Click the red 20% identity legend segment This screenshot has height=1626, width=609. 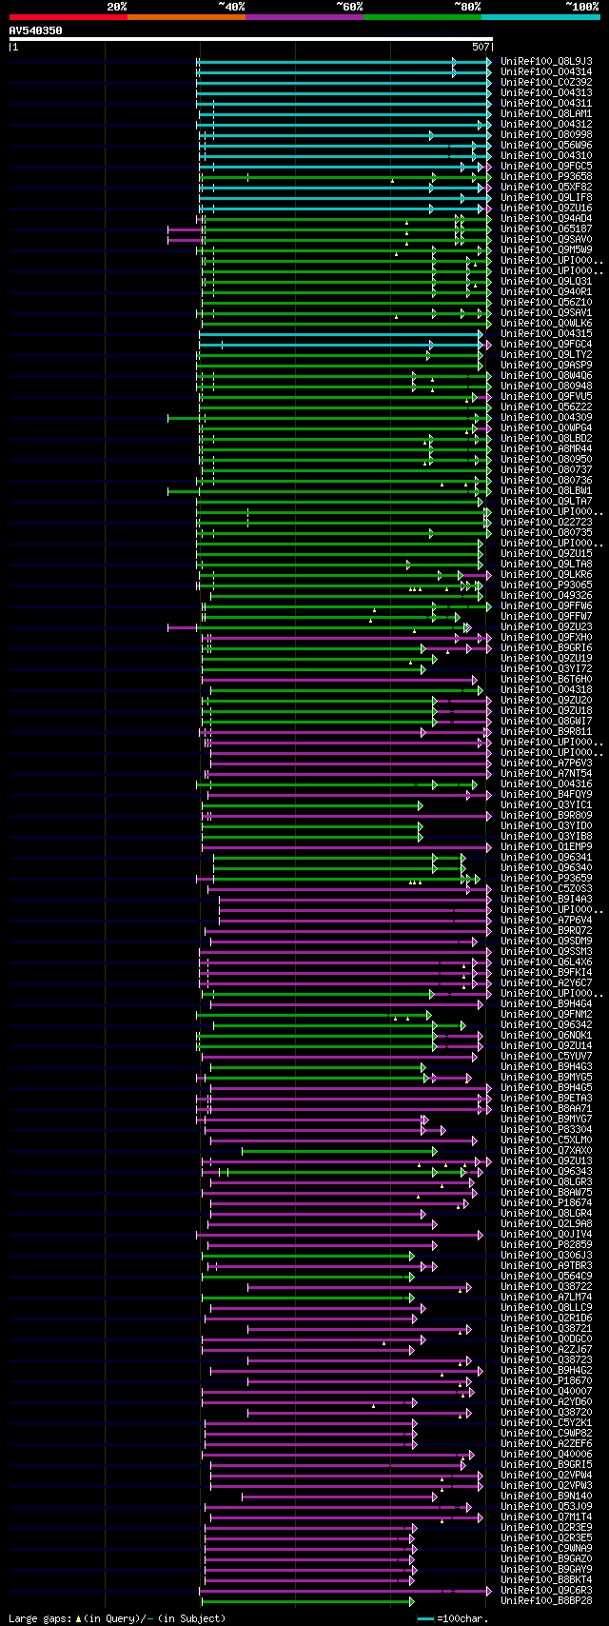69,17
